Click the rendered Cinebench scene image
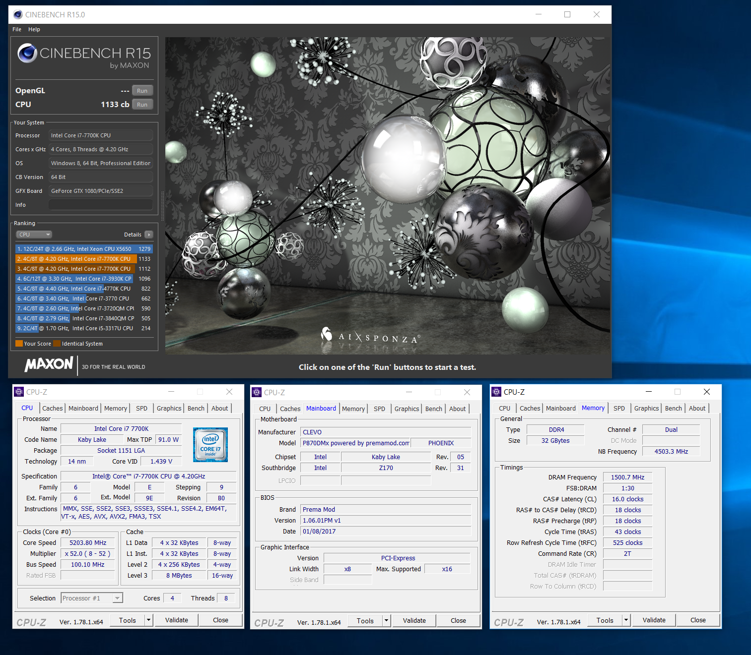Viewport: 751px width, 655px height. (388, 196)
